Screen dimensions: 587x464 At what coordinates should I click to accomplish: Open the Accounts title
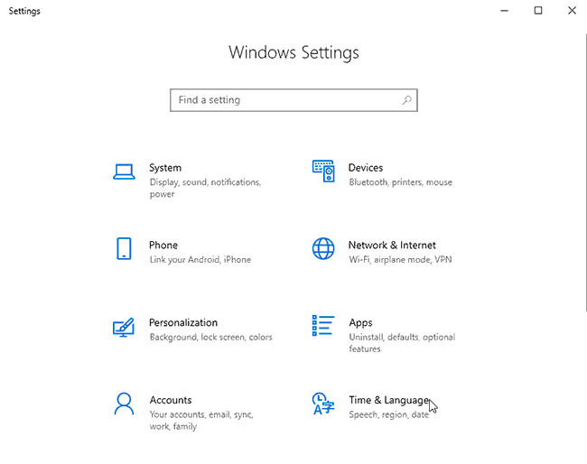pyautogui.click(x=171, y=400)
